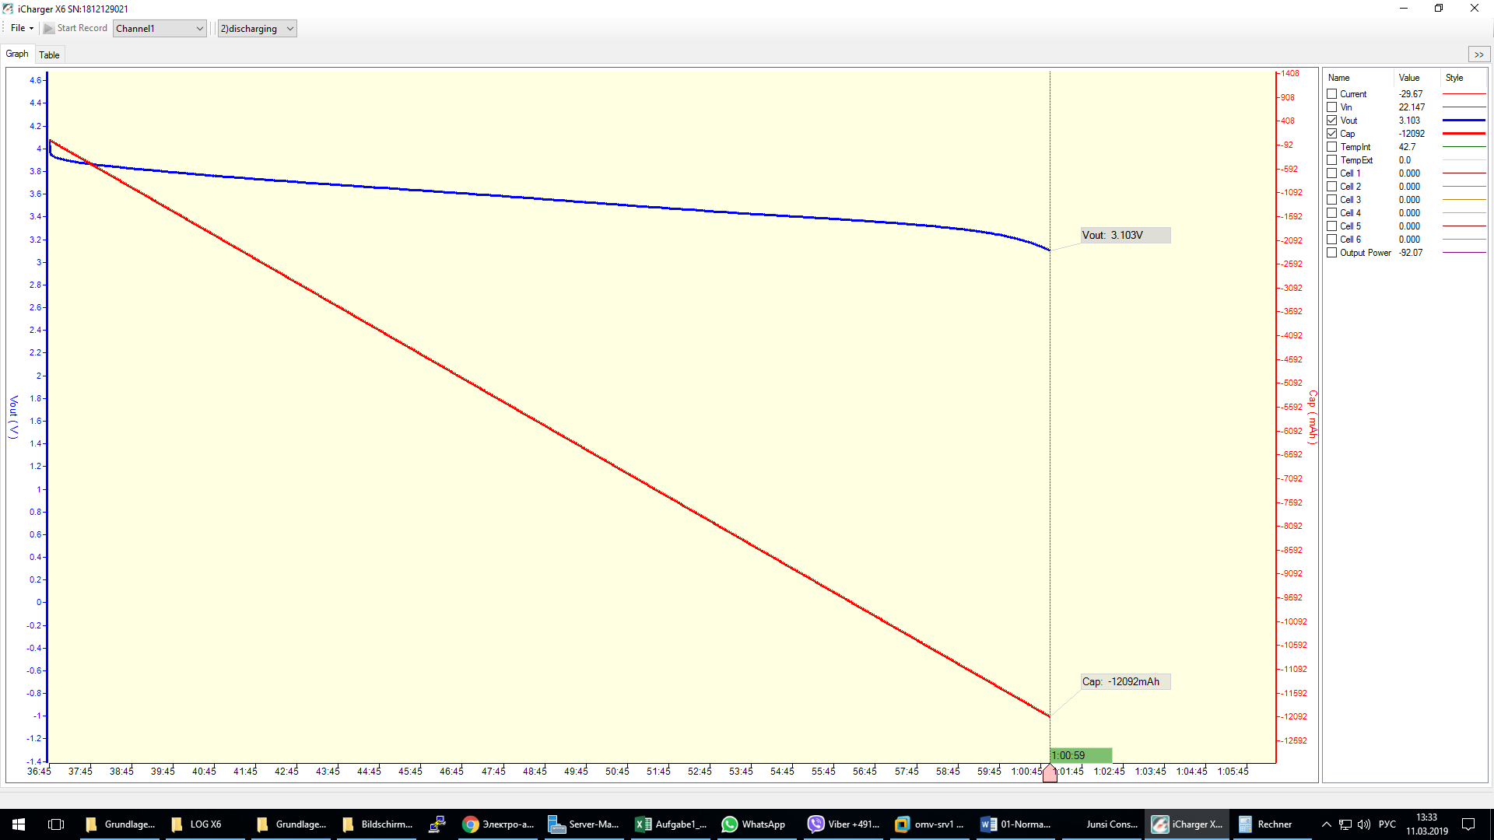This screenshot has width=1494, height=840.
Task: Open the Chrome browser taskbar icon
Action: click(x=470, y=824)
